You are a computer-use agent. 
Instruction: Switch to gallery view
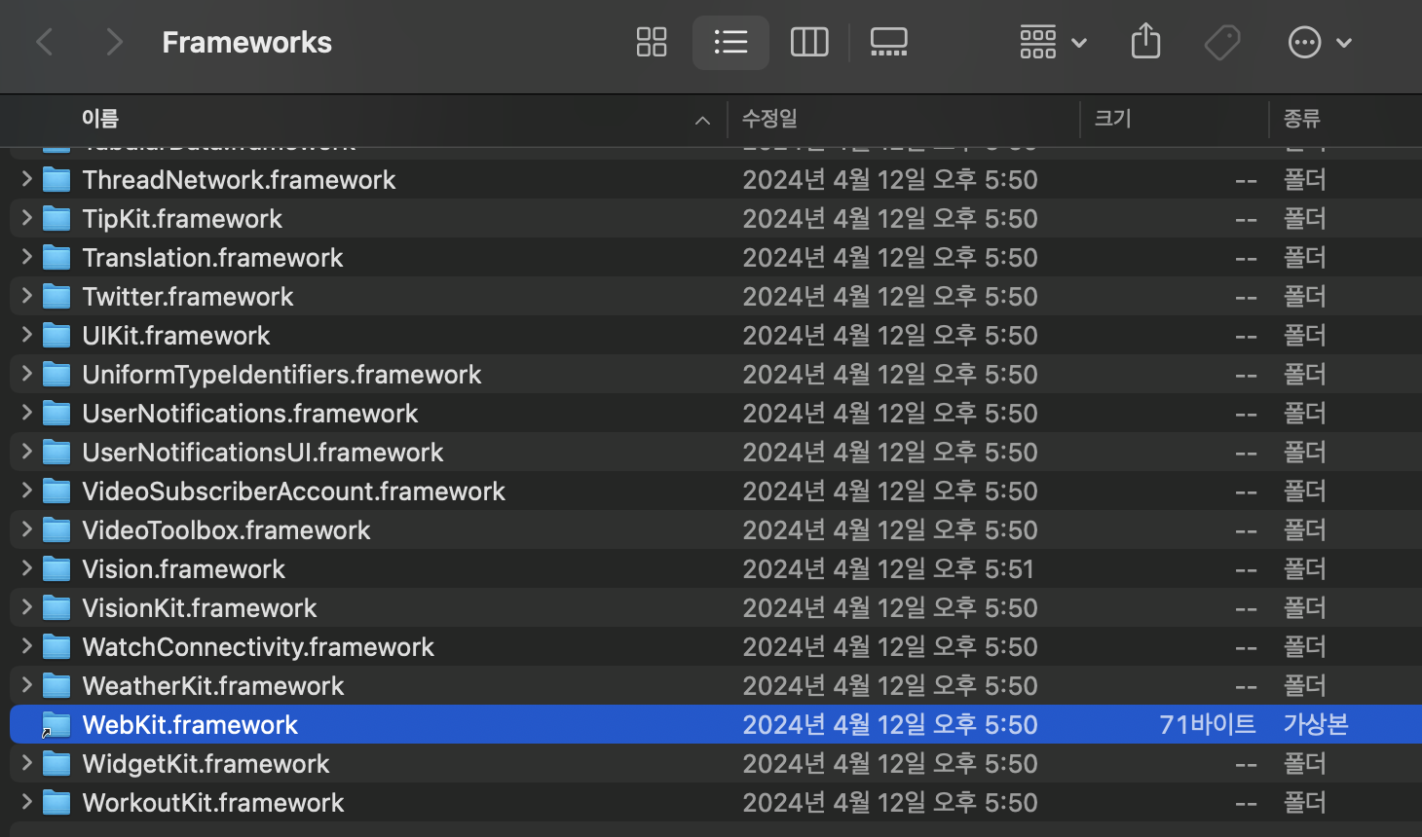pyautogui.click(x=888, y=42)
